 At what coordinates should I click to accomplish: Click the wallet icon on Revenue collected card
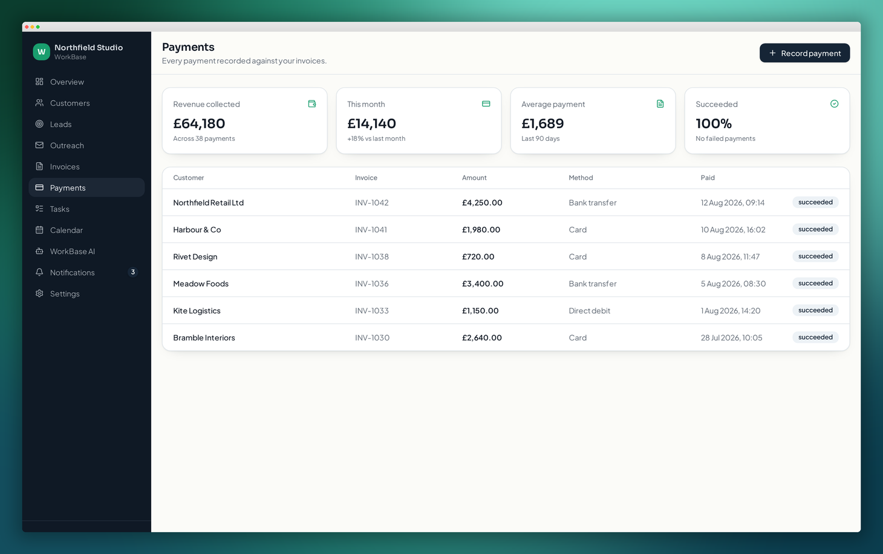[x=312, y=104]
